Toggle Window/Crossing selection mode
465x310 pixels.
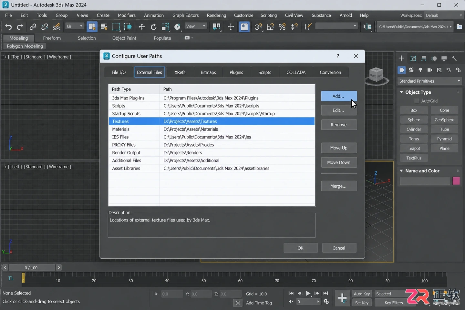pyautogui.click(x=128, y=27)
